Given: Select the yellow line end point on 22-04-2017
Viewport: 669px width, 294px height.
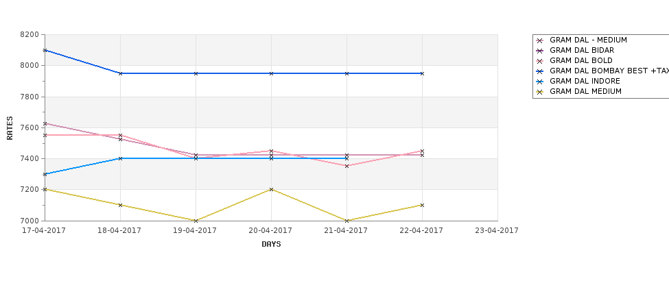Looking at the screenshot, I should [x=422, y=205].
